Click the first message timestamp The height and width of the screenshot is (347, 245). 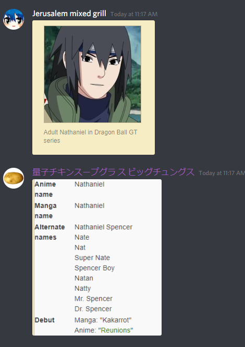click(x=134, y=14)
